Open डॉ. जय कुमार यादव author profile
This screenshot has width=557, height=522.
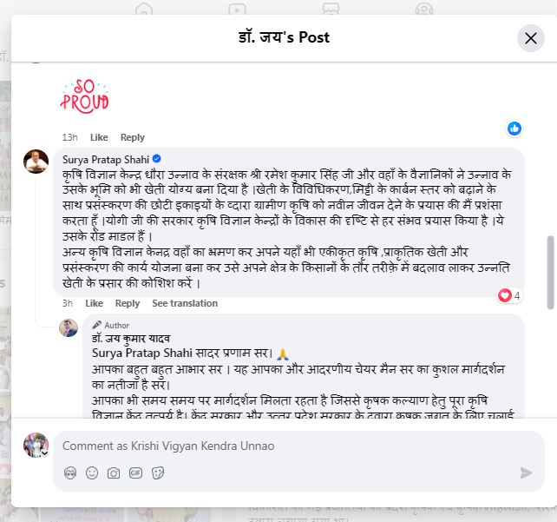pos(131,338)
